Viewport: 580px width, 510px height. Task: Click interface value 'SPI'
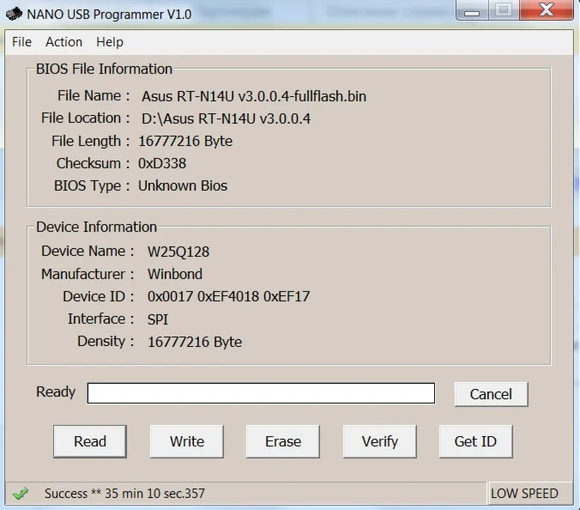(x=158, y=319)
